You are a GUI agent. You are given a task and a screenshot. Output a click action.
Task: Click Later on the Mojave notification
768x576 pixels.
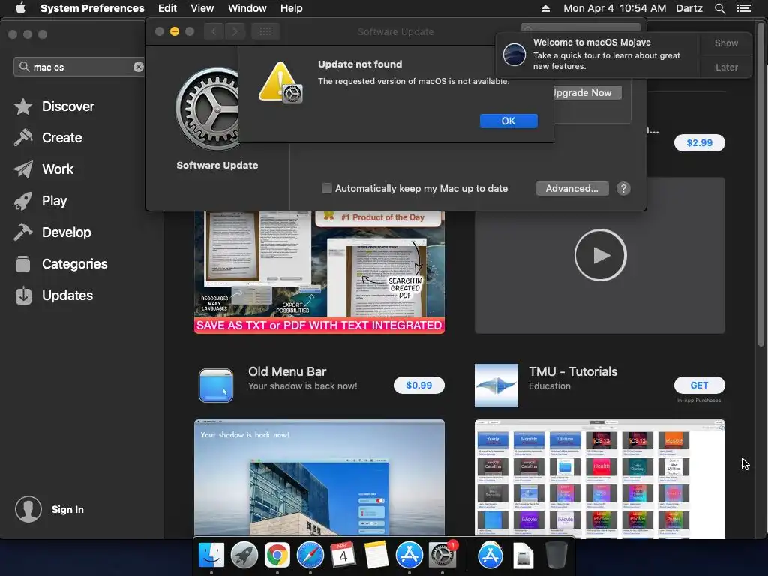[x=726, y=67]
